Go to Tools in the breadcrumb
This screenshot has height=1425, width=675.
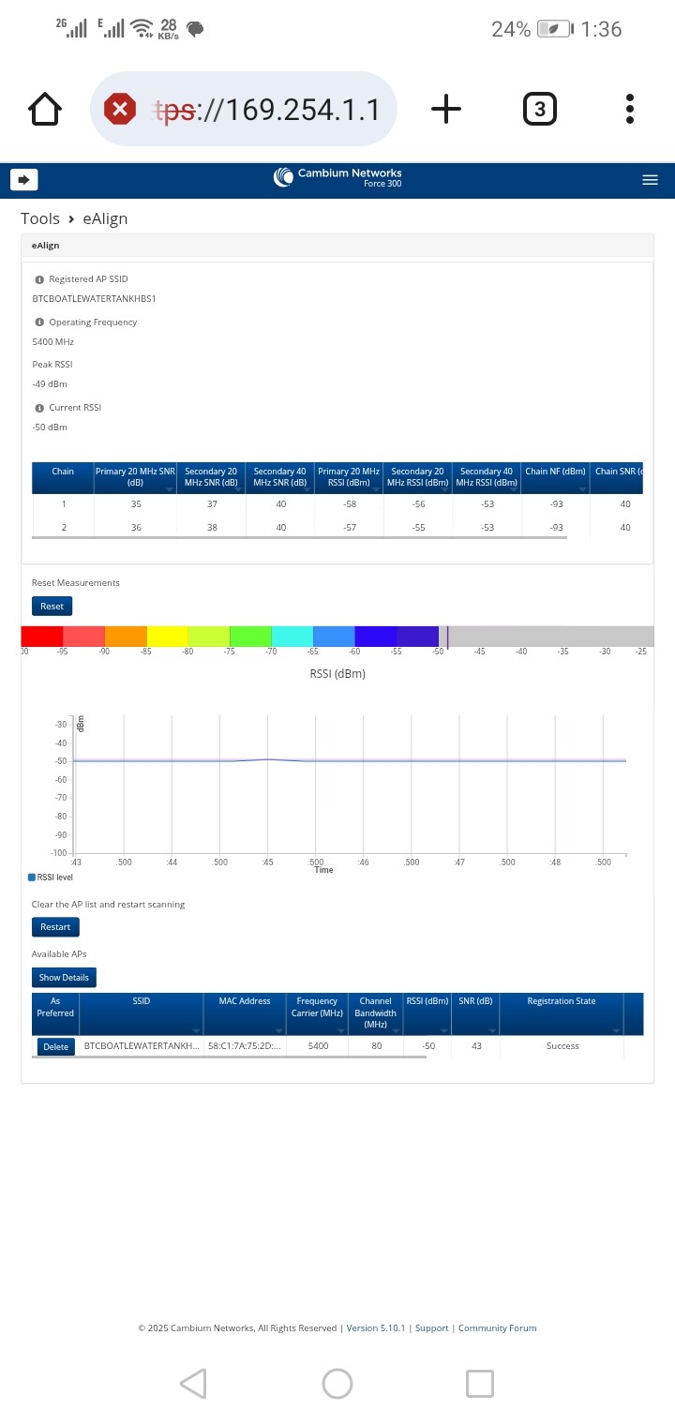40,218
